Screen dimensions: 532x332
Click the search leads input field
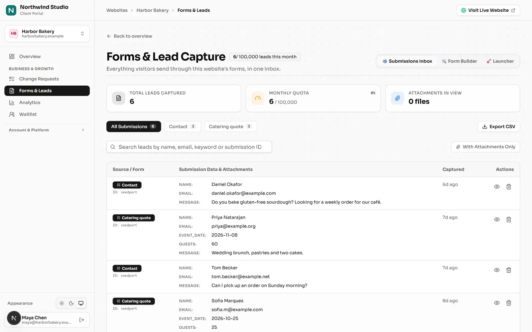(x=189, y=147)
